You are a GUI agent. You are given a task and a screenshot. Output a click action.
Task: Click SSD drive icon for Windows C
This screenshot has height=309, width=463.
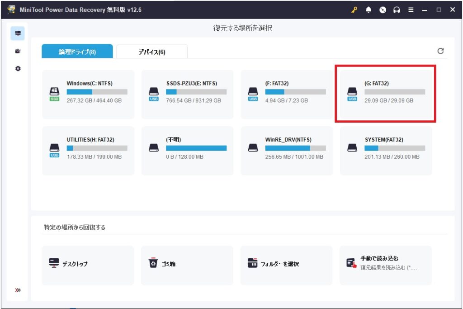54,94
